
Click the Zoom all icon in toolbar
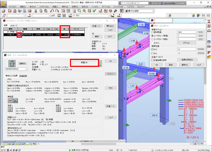pos(84,11)
